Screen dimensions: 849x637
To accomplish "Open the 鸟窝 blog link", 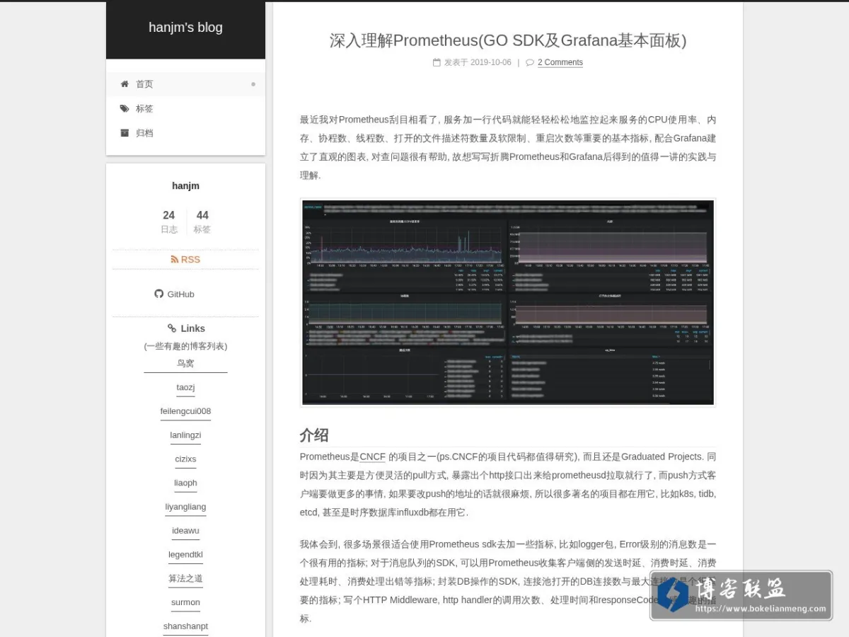I will (185, 364).
